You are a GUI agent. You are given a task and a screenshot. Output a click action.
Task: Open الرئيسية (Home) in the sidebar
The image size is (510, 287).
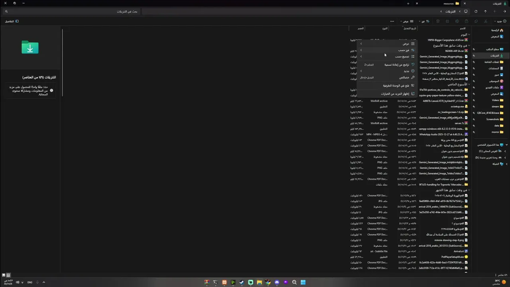click(x=496, y=30)
